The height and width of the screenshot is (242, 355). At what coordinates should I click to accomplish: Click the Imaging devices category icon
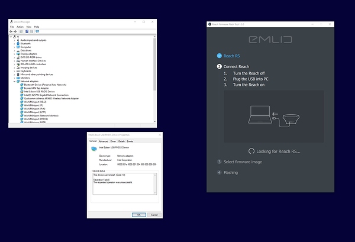[18, 67]
